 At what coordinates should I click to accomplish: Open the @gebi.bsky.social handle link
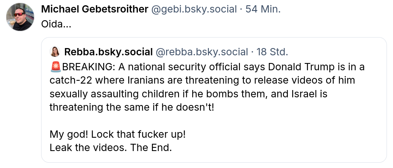(193, 9)
